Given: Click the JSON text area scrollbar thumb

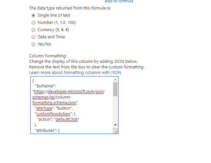Looking at the screenshot, I should pyautogui.click(x=115, y=89).
